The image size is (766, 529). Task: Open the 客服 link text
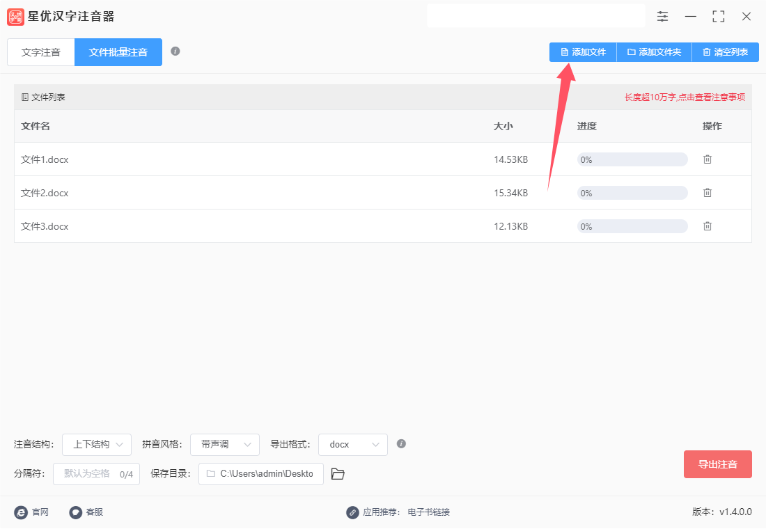[95, 512]
